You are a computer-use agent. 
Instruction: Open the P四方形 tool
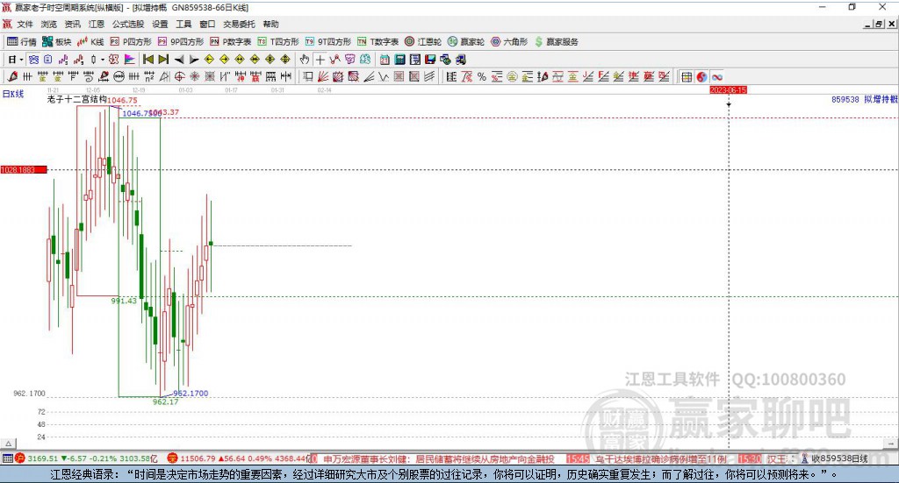coord(131,42)
